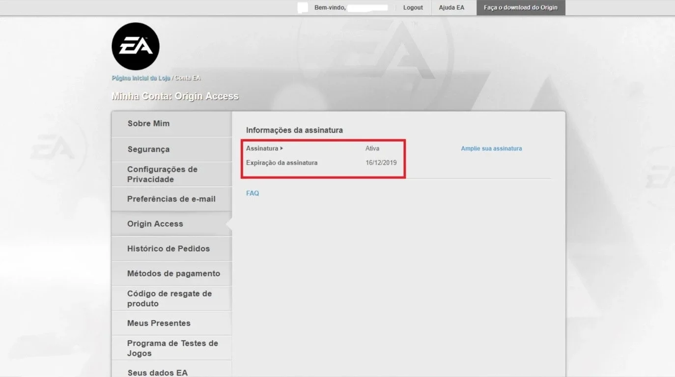Image resolution: width=675 pixels, height=377 pixels.
Task: Open Programa de Testes de Jogos
Action: pyautogui.click(x=171, y=348)
